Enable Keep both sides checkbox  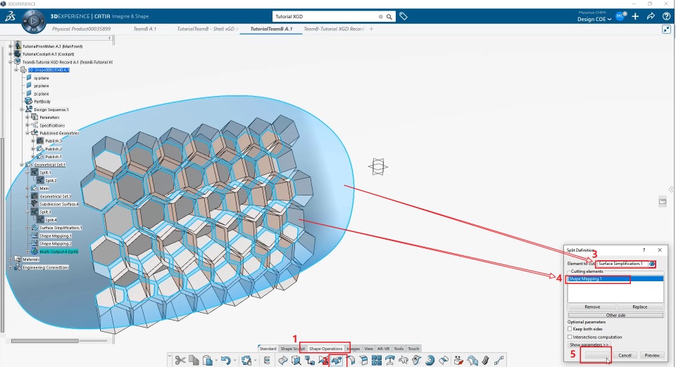[570, 329]
